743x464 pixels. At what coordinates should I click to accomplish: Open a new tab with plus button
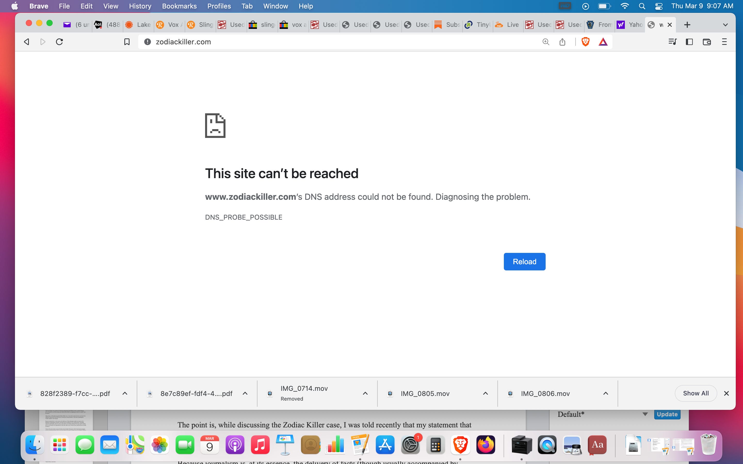(x=687, y=25)
